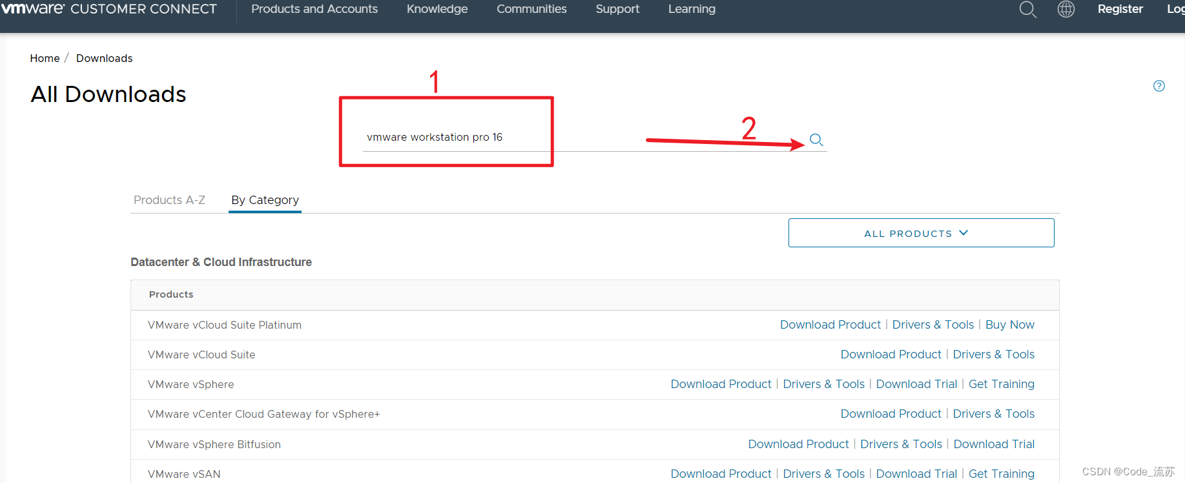This screenshot has height=483, width=1185.
Task: Click the VMware vSphere product name
Action: point(191,385)
